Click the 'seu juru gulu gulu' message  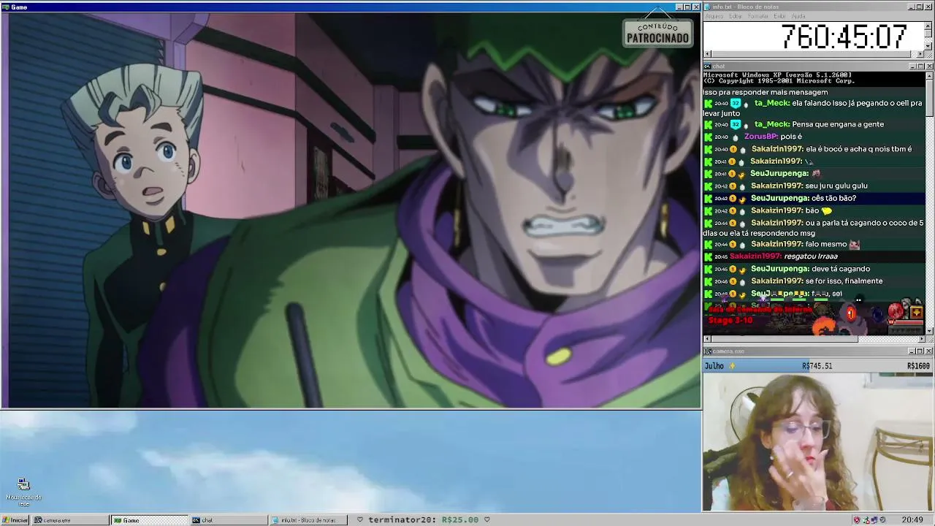836,186
